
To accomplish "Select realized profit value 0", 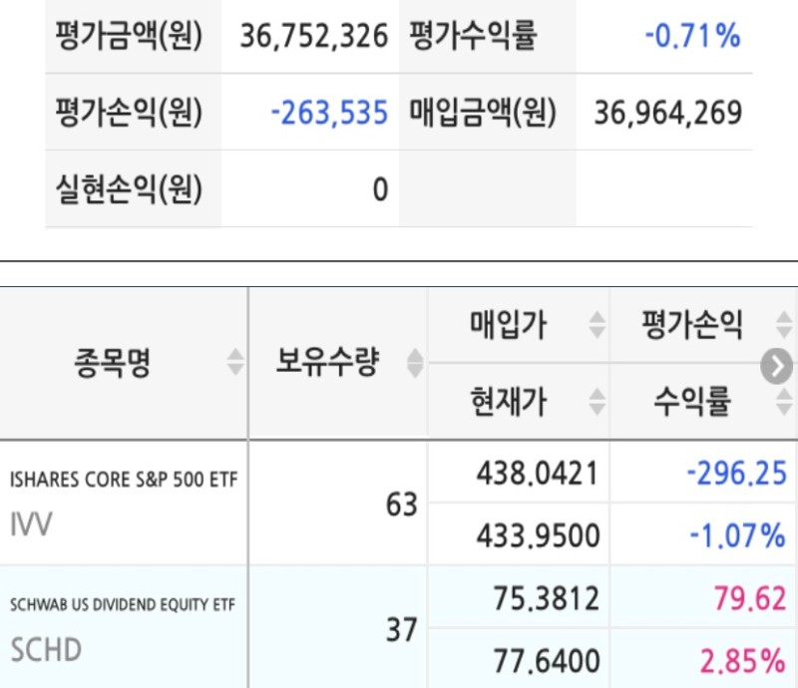I will (380, 189).
